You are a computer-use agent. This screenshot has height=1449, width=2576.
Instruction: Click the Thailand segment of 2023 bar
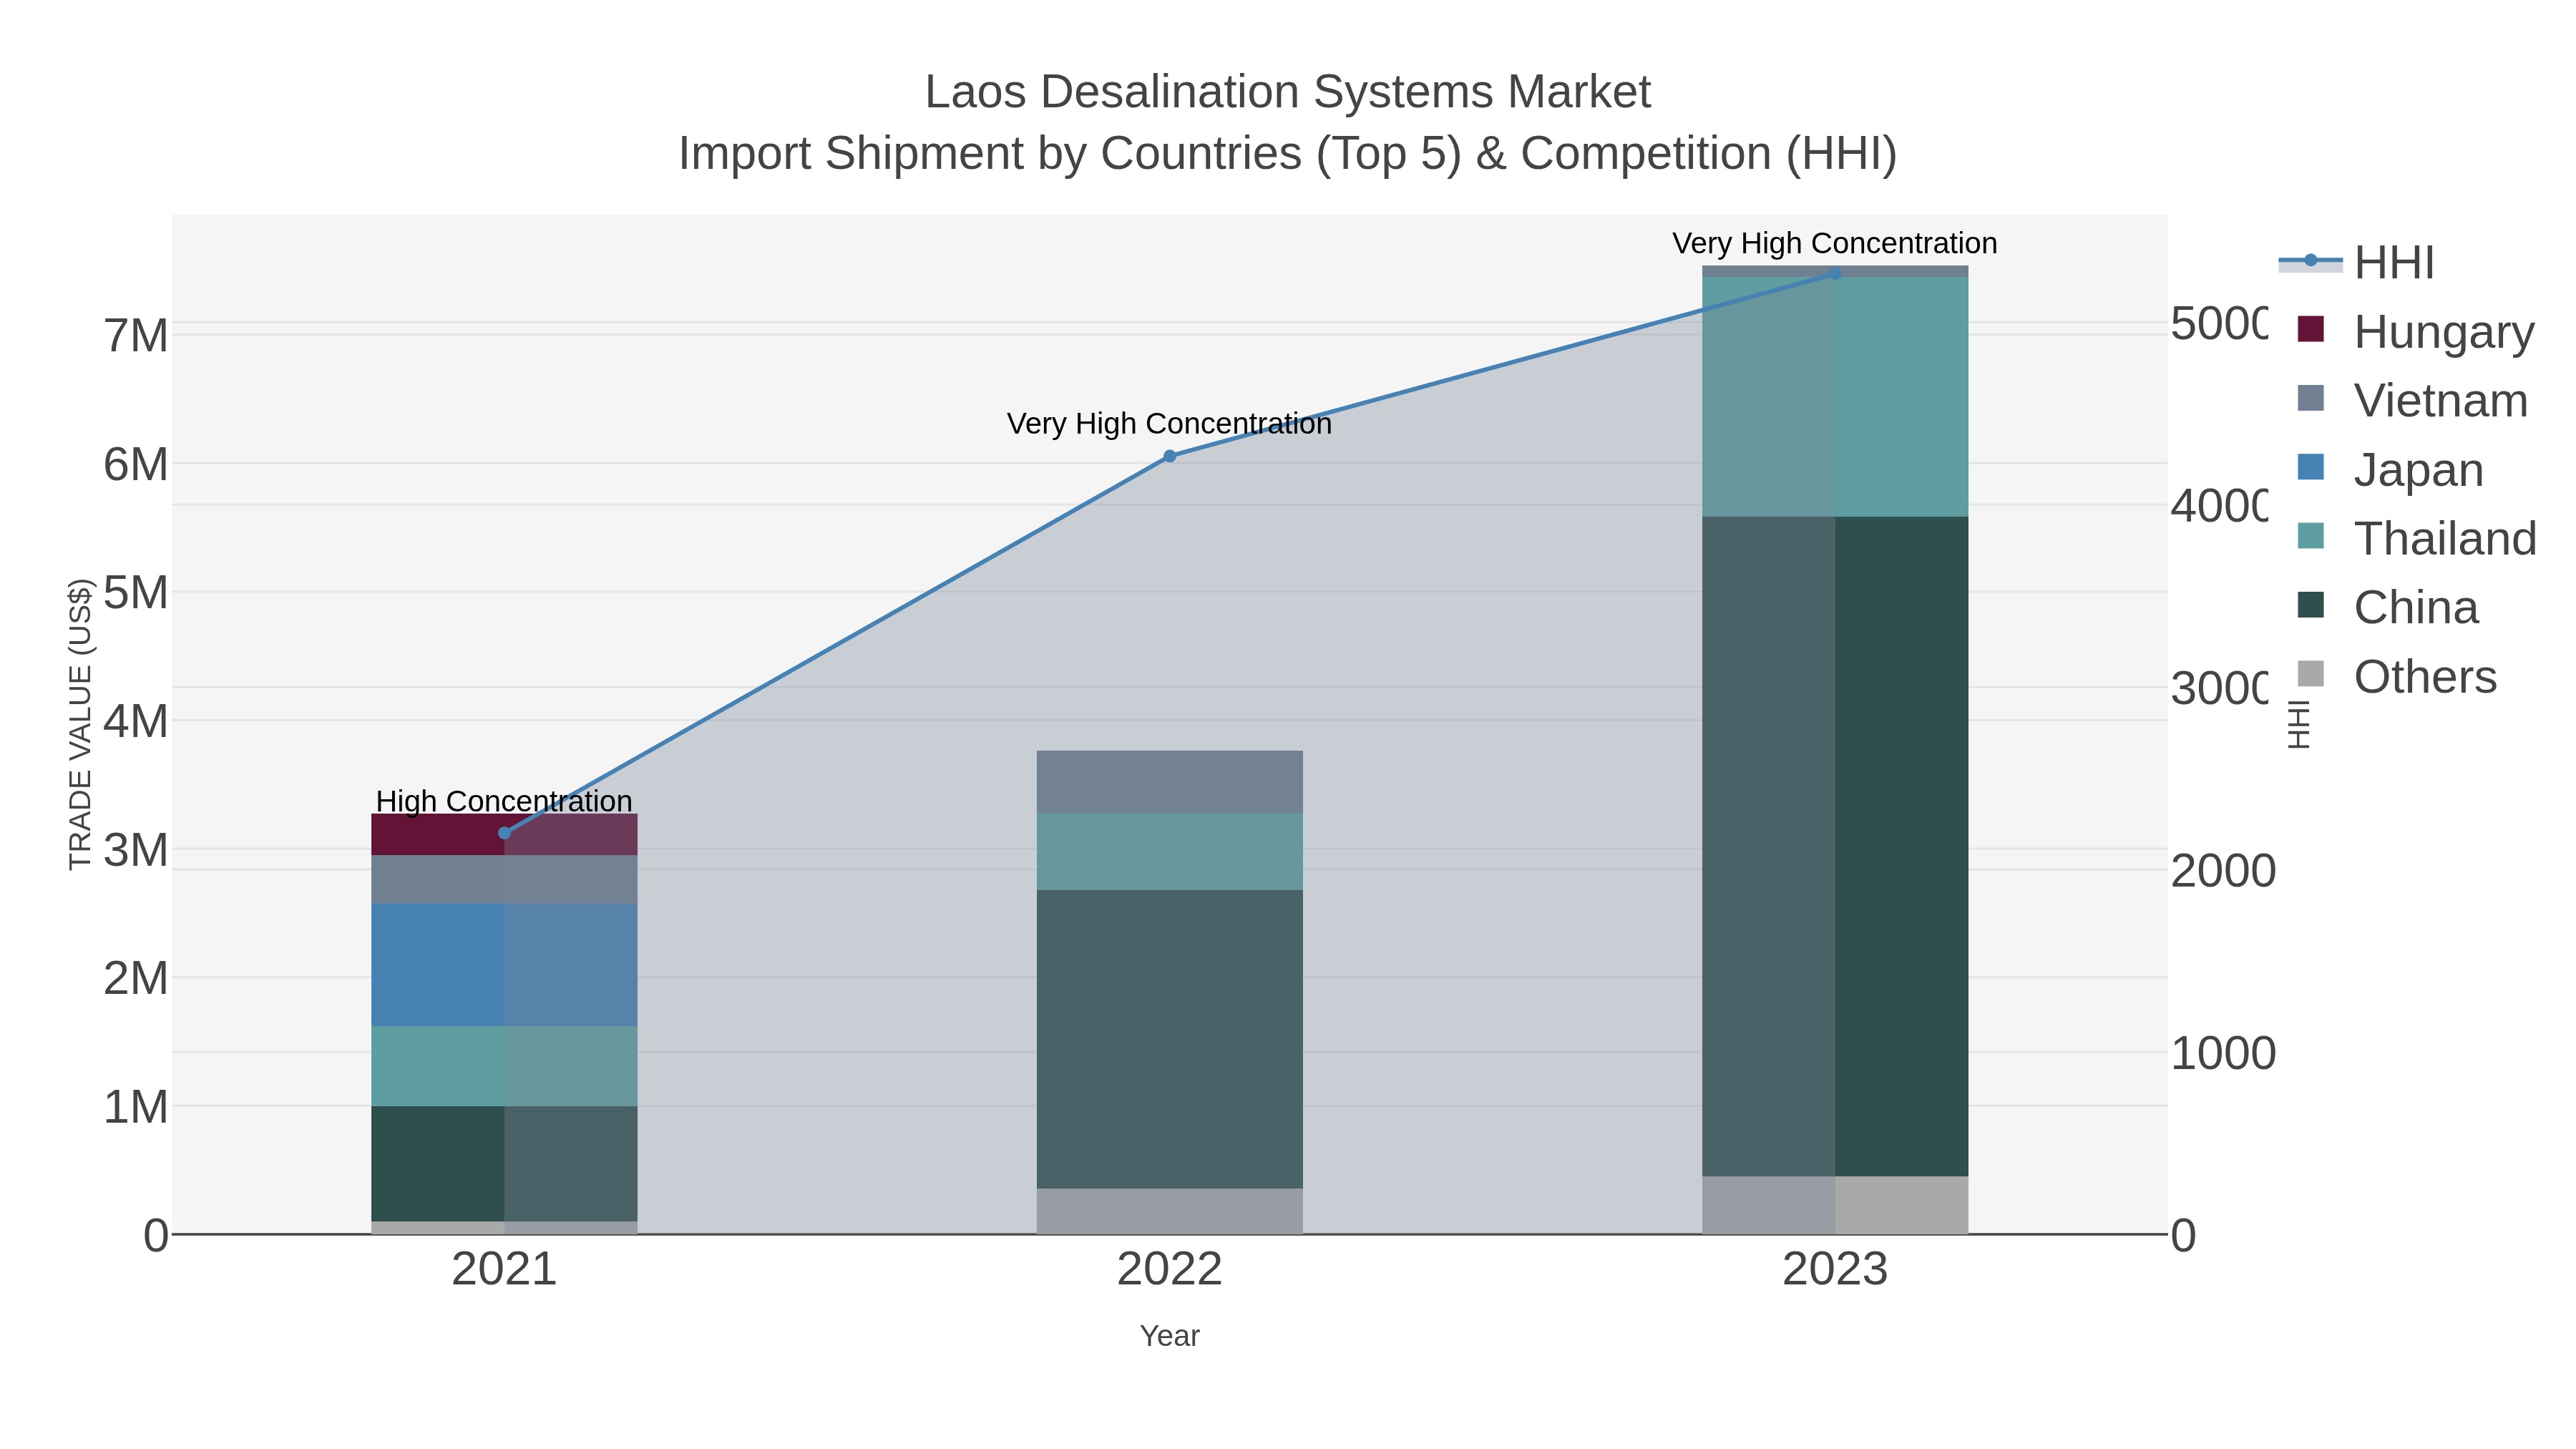coord(1835,397)
